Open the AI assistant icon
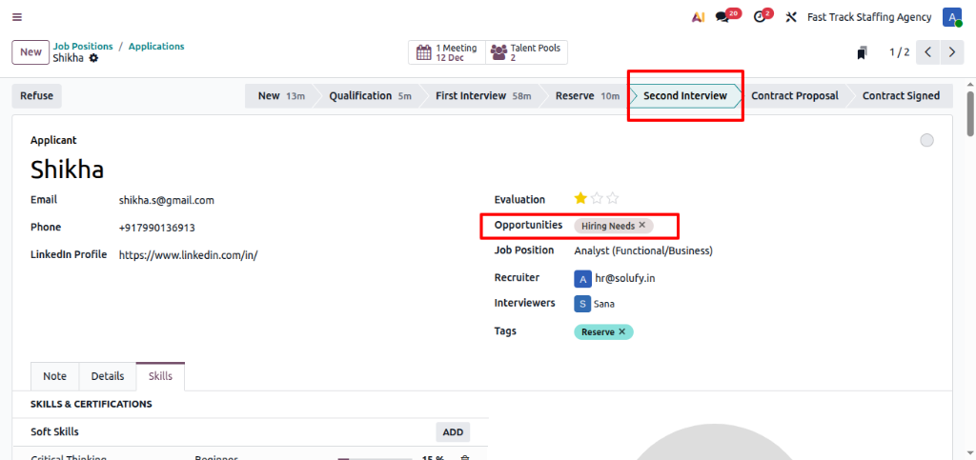 pos(698,17)
